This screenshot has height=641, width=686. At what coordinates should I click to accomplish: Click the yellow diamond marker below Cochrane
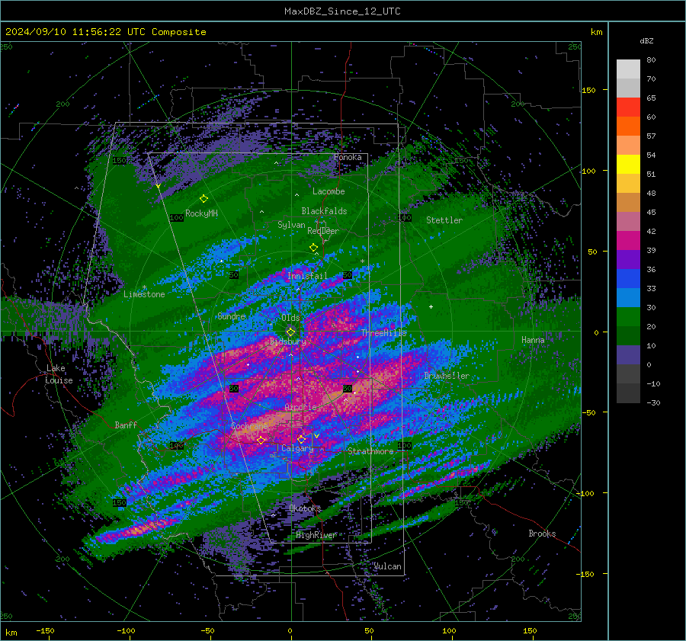pyautogui.click(x=261, y=440)
